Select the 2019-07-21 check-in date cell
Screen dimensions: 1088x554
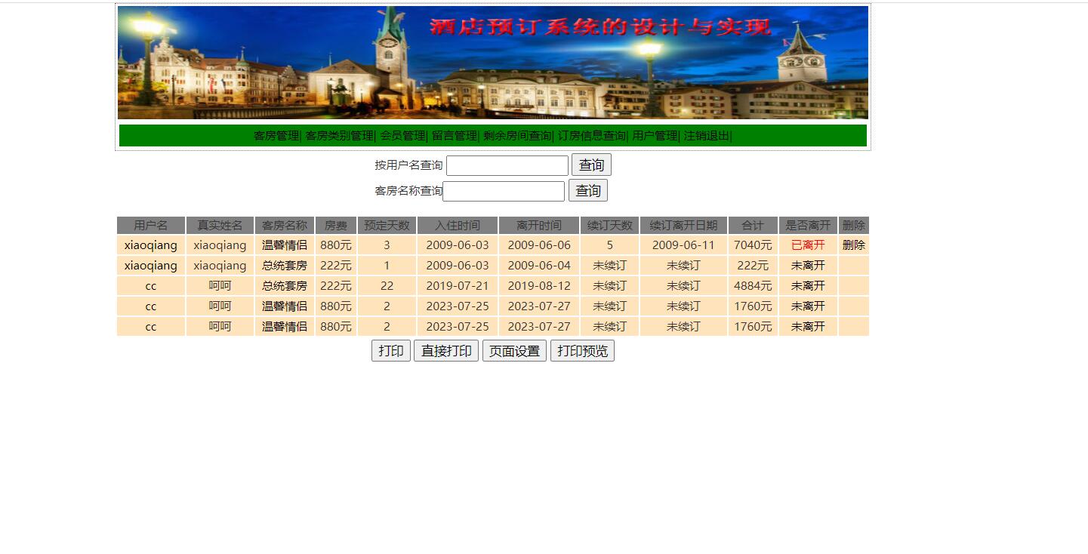pos(458,286)
